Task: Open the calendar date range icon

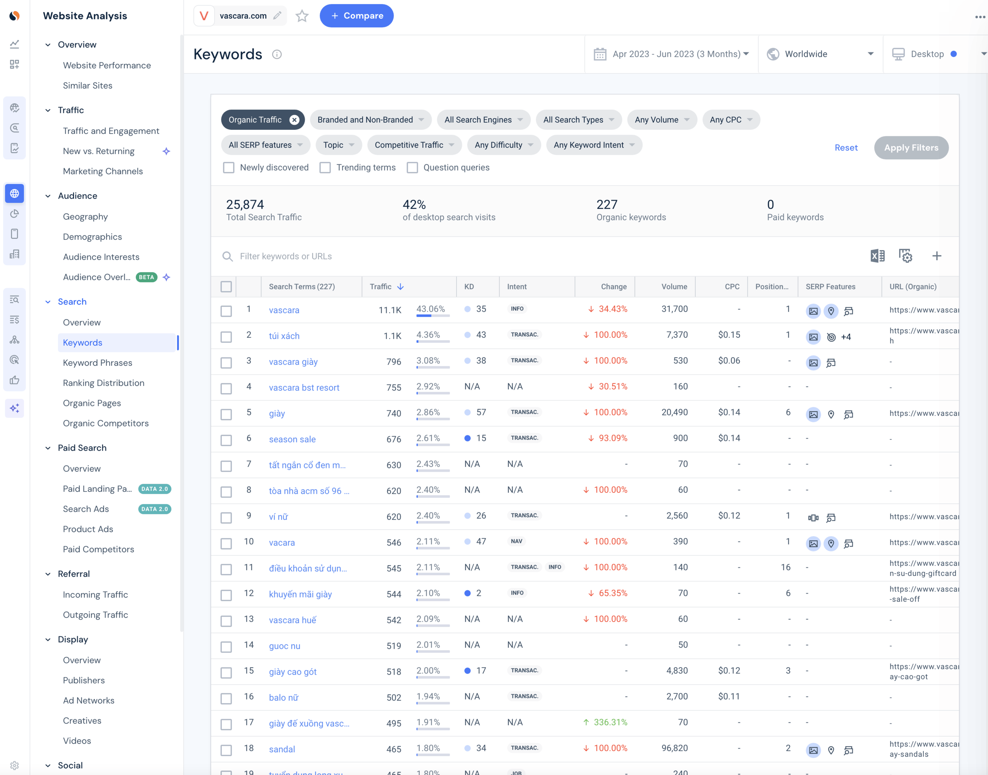Action: [x=600, y=54]
